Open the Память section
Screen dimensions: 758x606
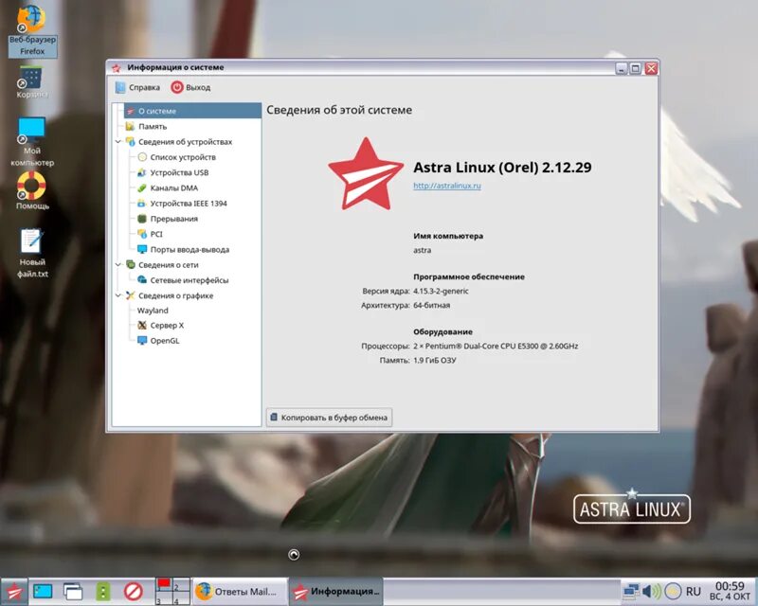153,126
